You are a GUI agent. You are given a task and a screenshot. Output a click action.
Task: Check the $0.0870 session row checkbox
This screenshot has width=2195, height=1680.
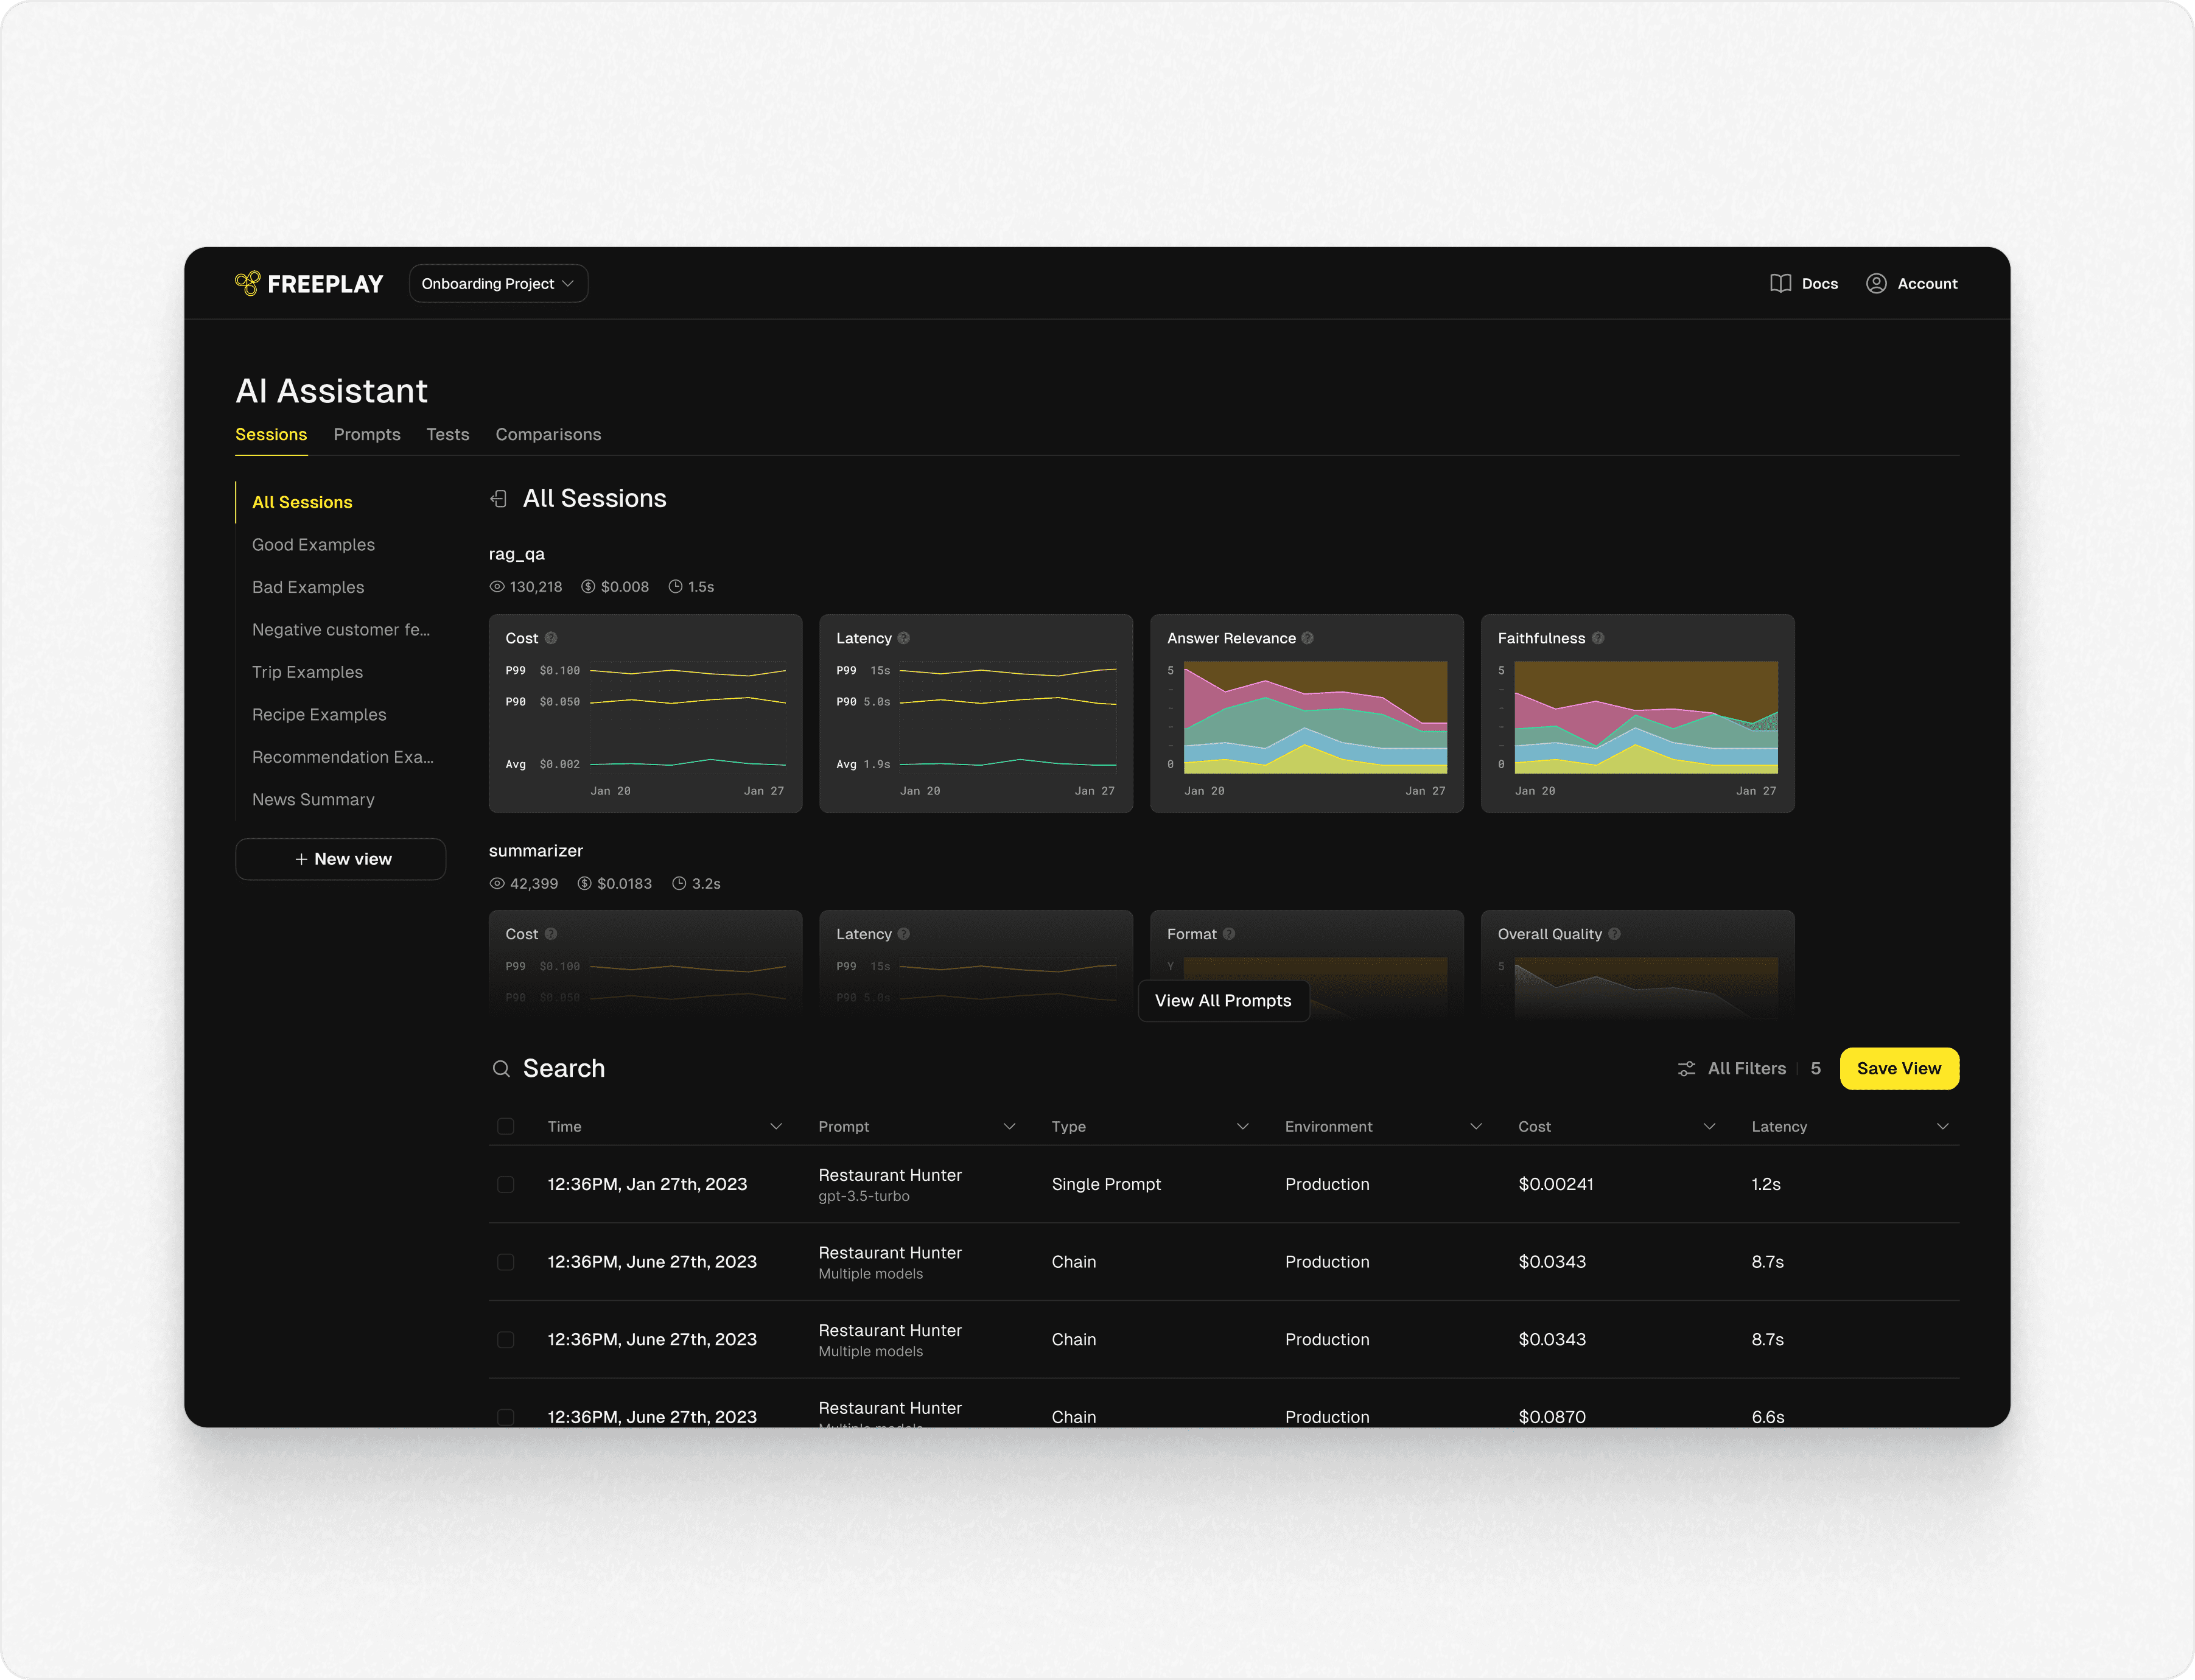[x=506, y=1417]
